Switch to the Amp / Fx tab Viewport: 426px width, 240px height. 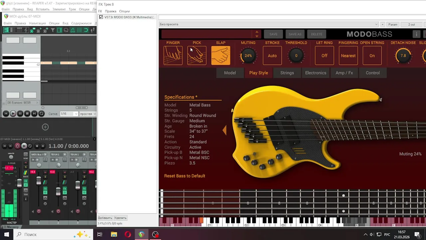point(344,73)
